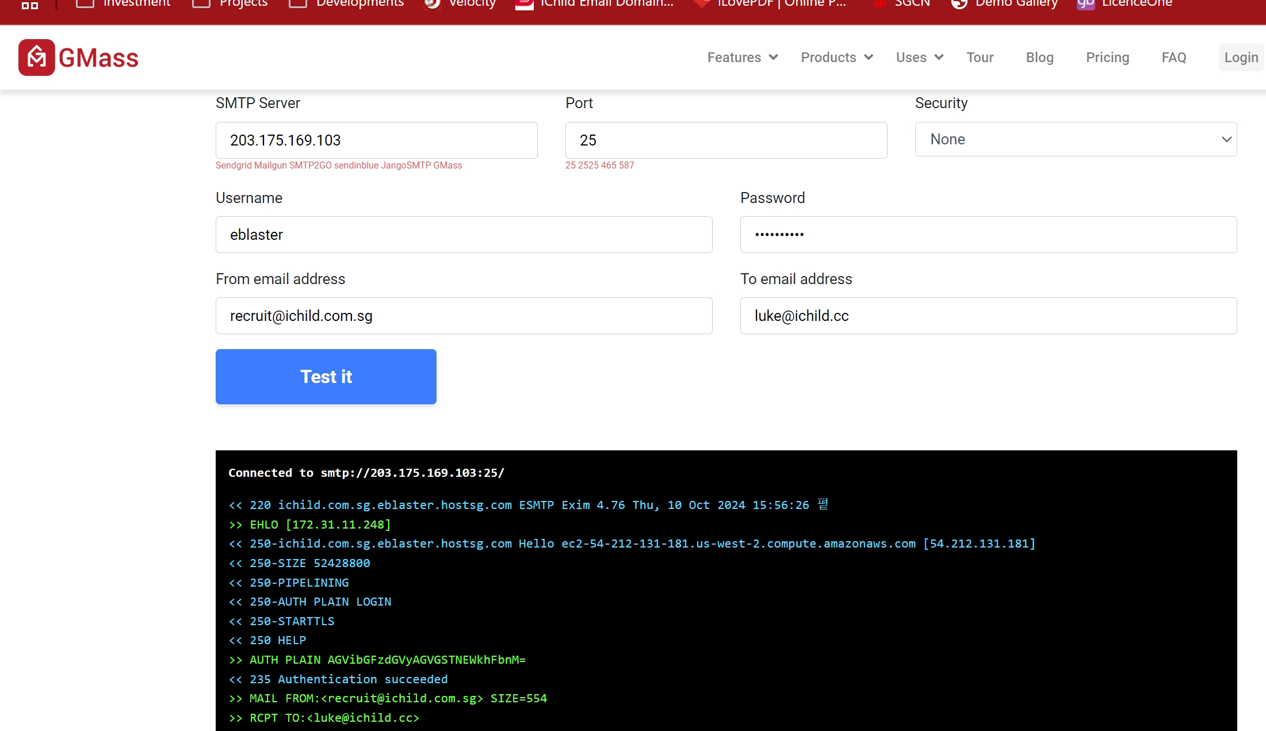Click the From email address field
This screenshot has width=1266, height=731.
pyautogui.click(x=464, y=316)
